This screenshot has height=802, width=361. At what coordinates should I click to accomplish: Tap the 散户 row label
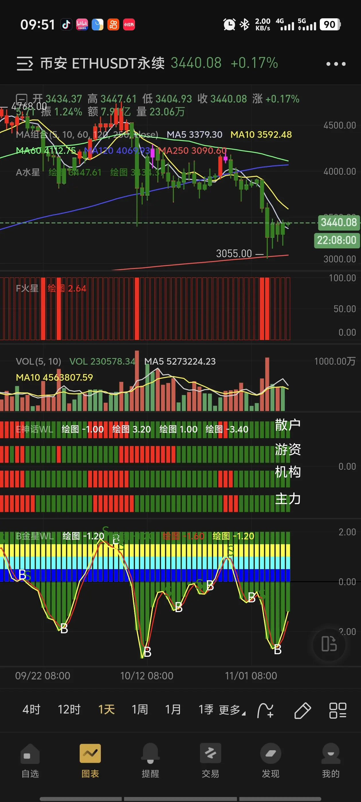pyautogui.click(x=287, y=425)
